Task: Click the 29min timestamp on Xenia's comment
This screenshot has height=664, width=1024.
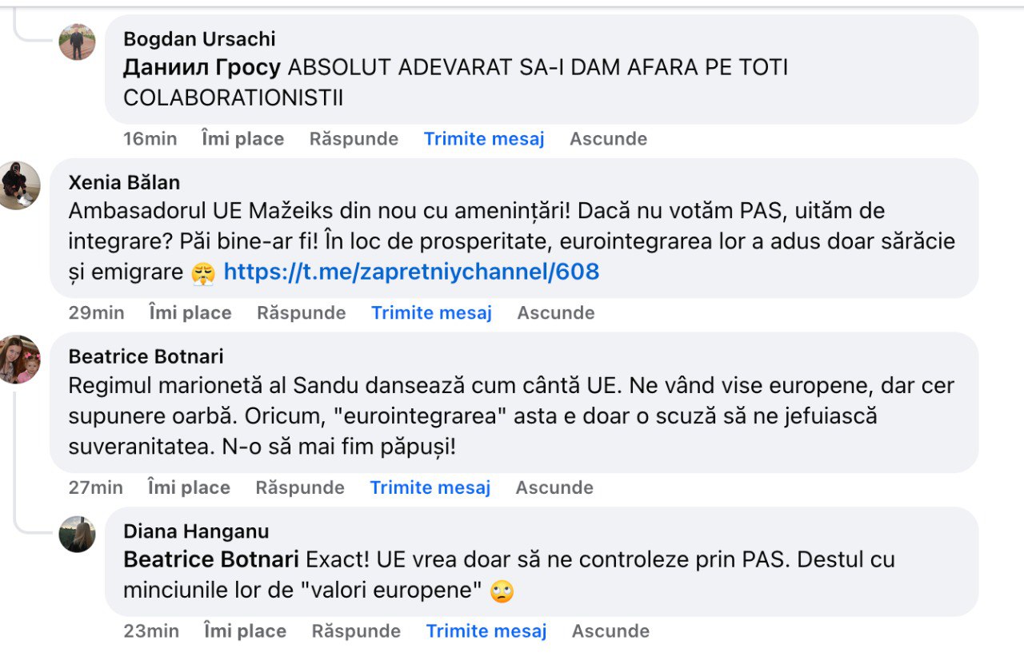Action: tap(96, 313)
